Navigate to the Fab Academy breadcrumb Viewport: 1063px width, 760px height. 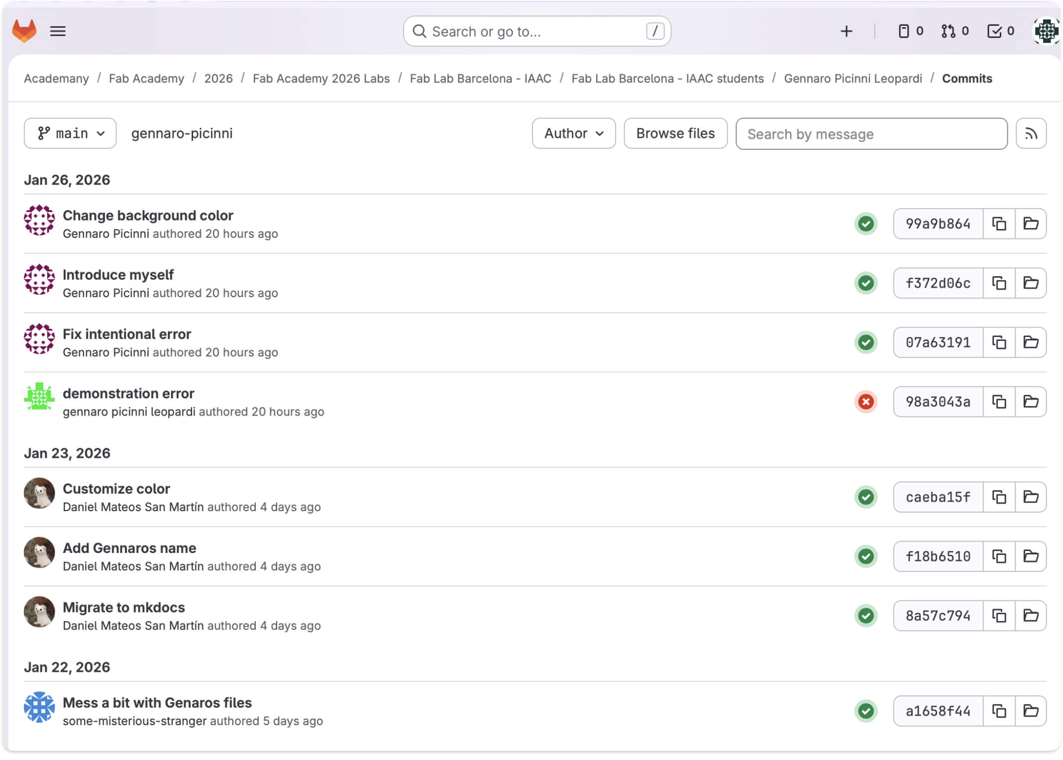point(146,78)
